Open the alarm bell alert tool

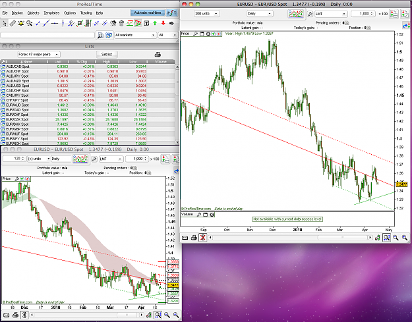20,24
